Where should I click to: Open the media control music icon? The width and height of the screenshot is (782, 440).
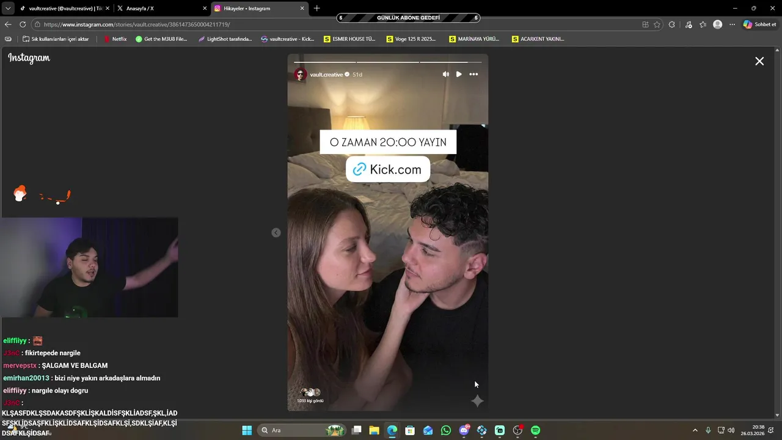[x=689, y=24]
